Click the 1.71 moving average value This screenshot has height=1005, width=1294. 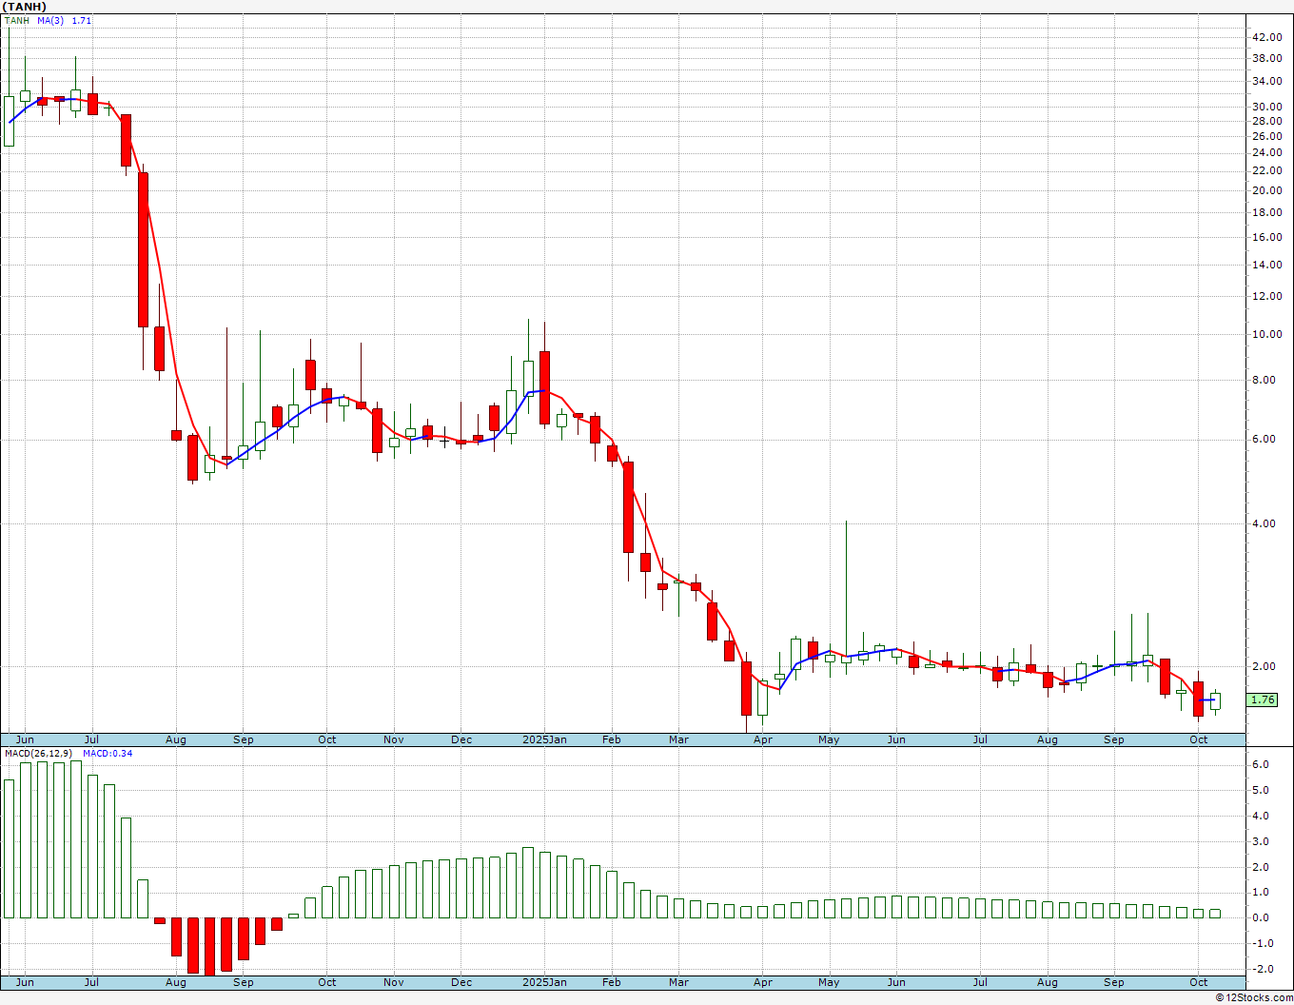click(x=82, y=20)
